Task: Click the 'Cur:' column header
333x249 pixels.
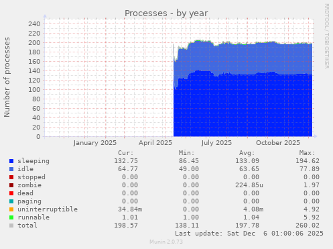Action: click(126, 153)
